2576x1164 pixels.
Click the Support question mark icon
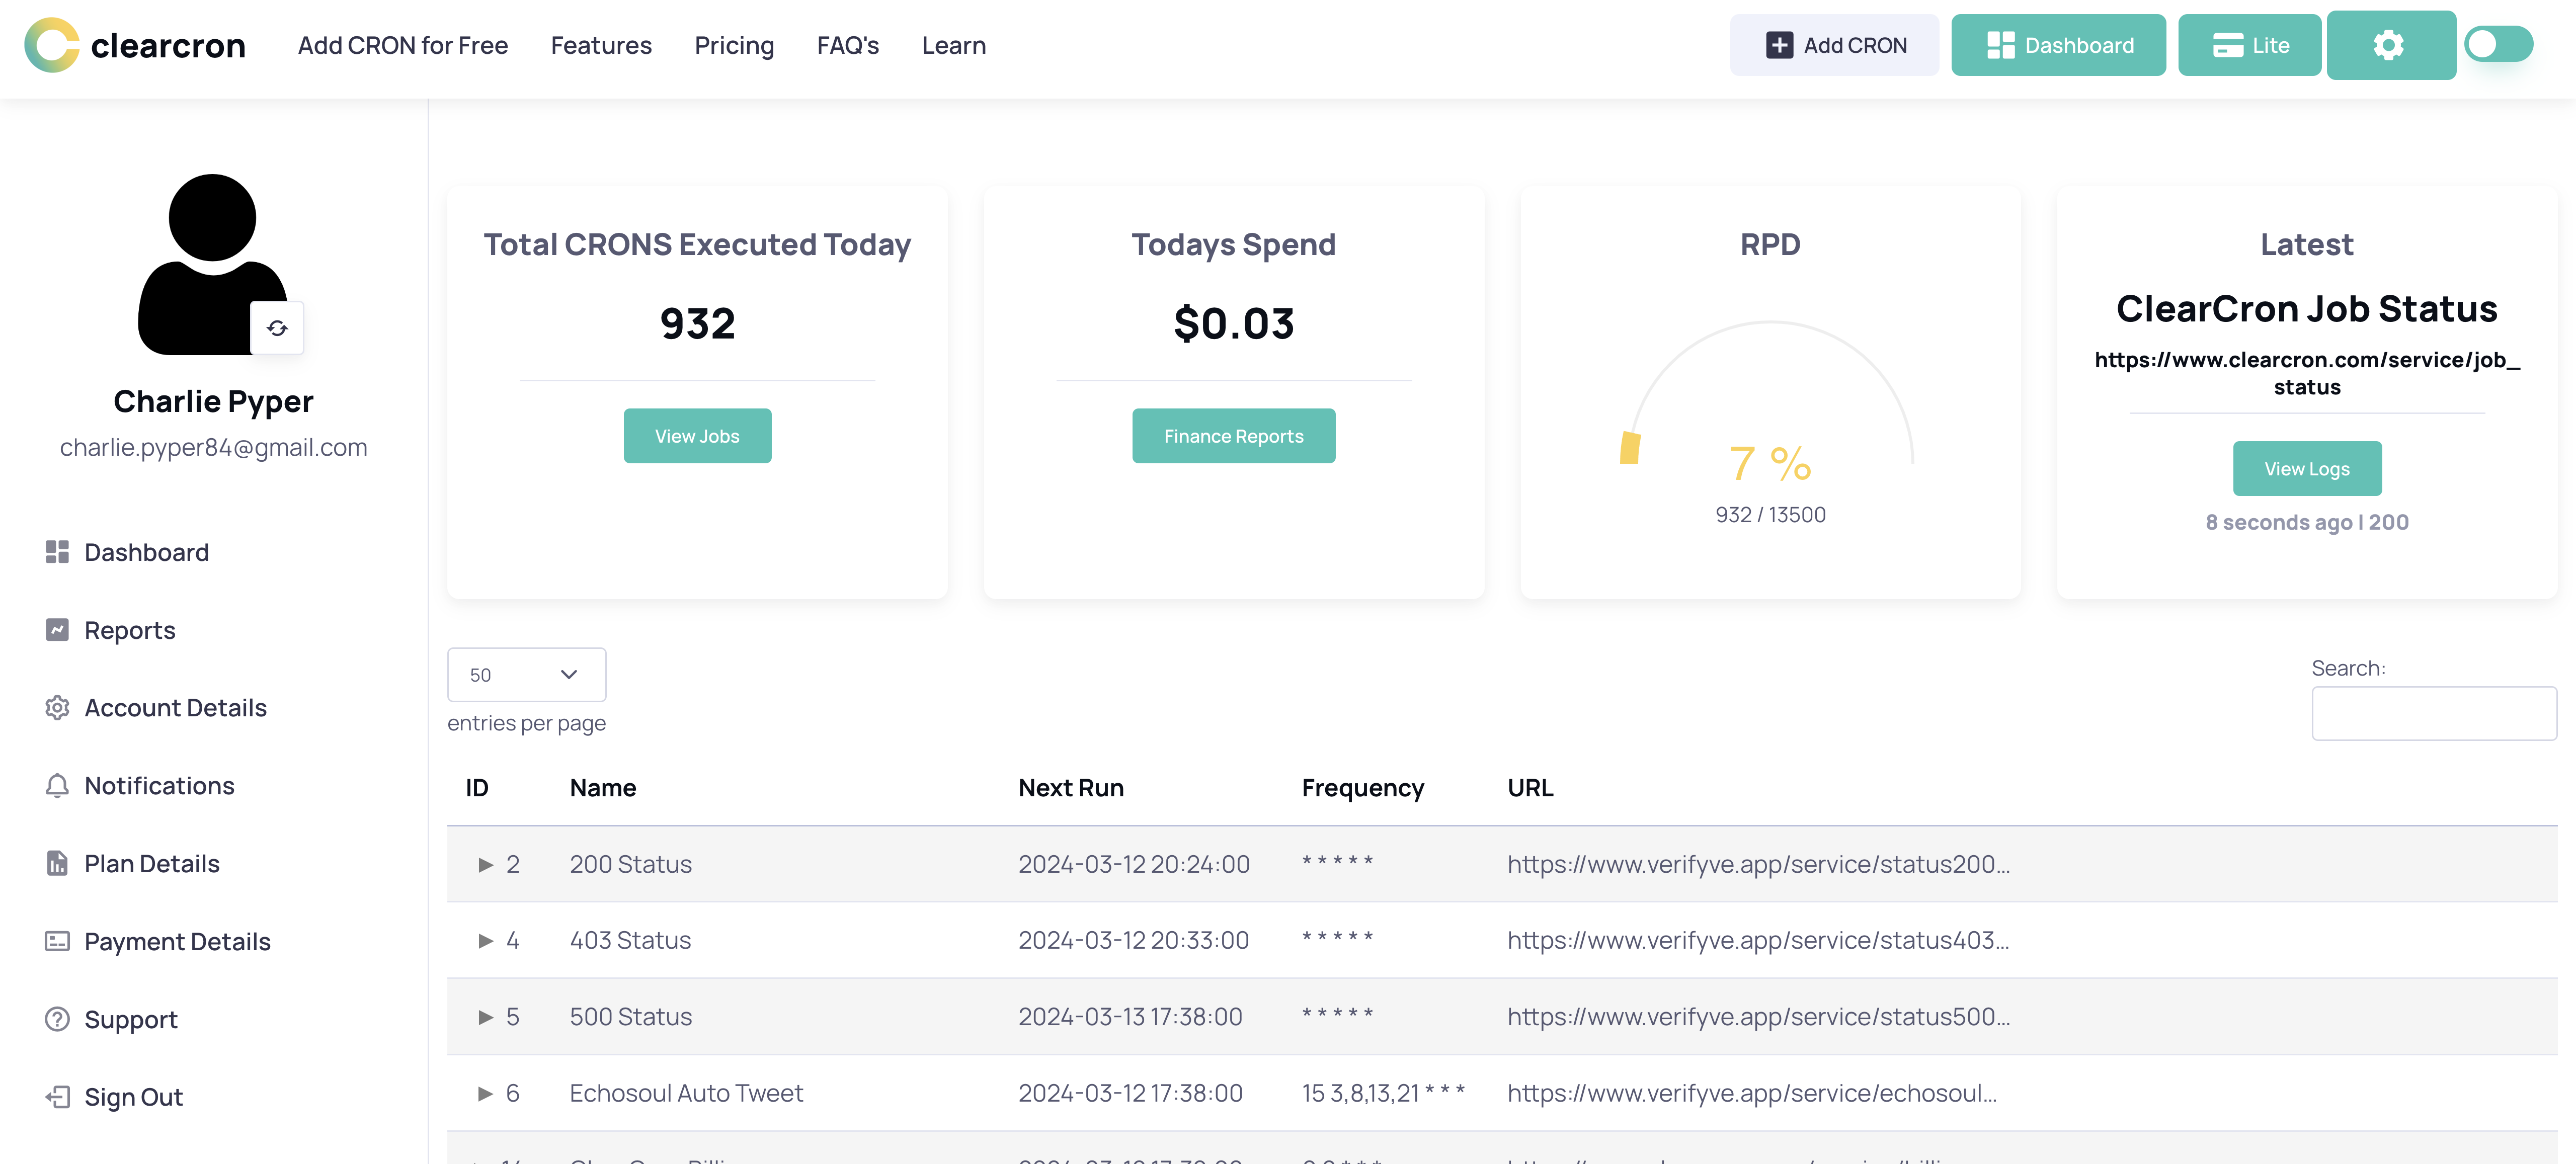click(x=57, y=1019)
